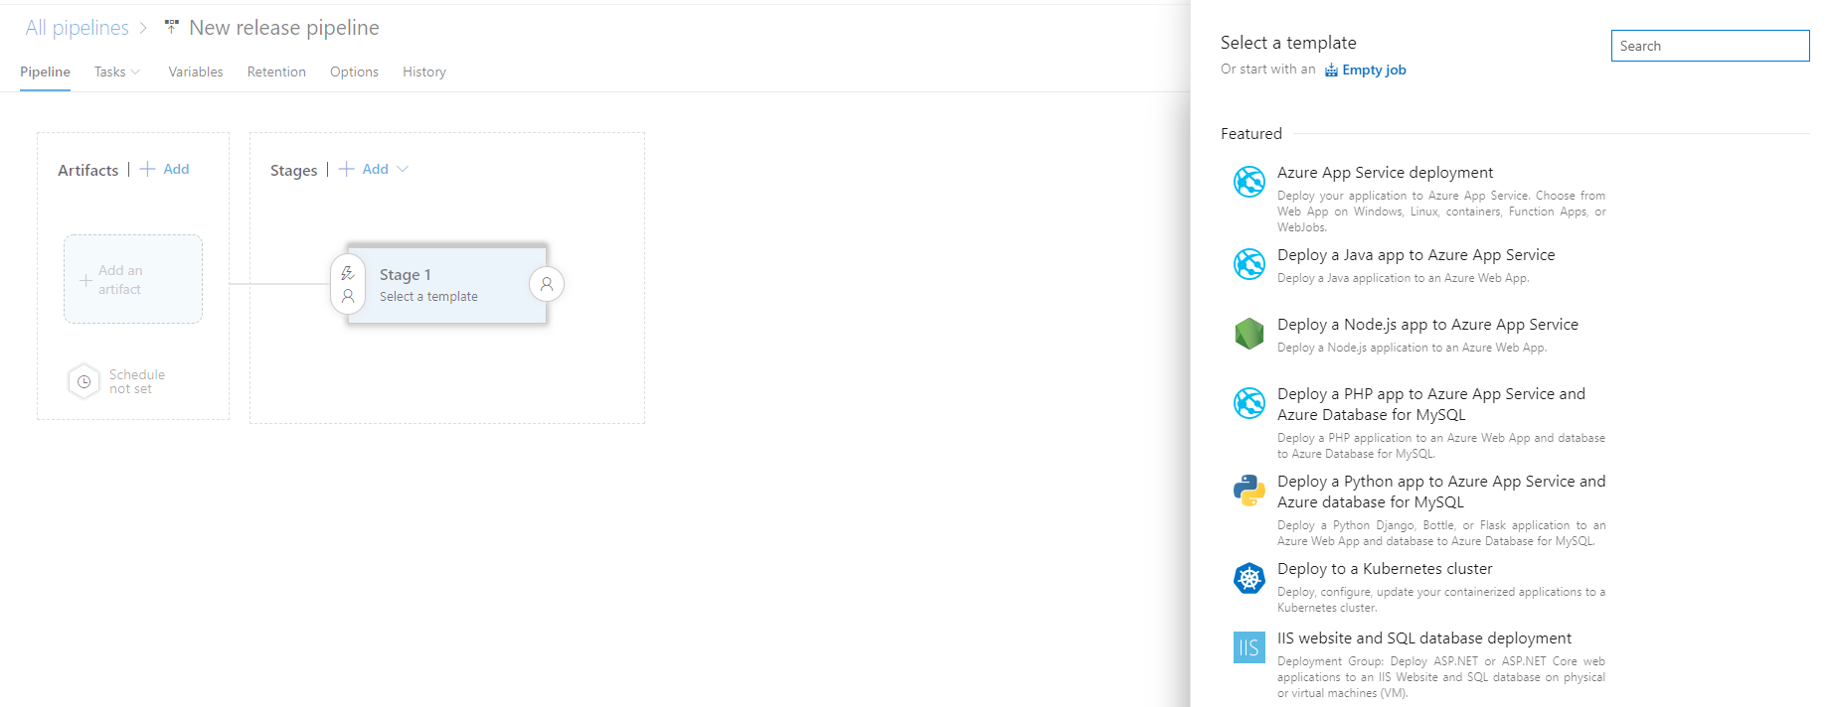Image resolution: width=1832 pixels, height=707 pixels.
Task: Select the Stage 1 card
Action: (447, 284)
